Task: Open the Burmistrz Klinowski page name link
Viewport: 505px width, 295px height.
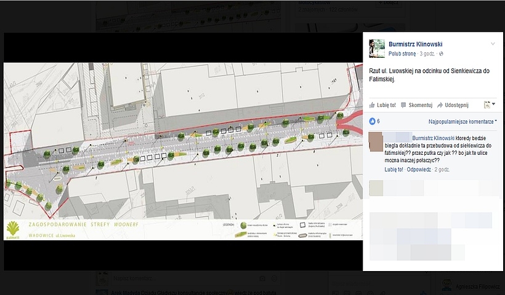Action: tap(415, 44)
